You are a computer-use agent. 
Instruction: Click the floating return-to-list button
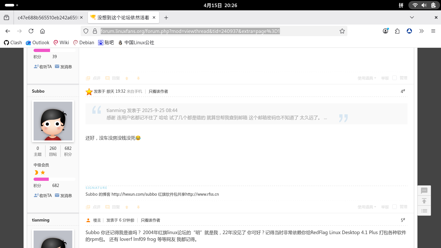click(x=424, y=211)
